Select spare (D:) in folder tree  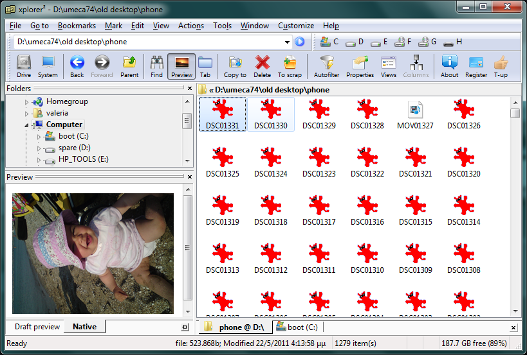tap(74, 148)
